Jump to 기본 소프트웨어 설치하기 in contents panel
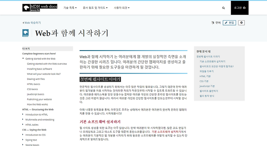Image resolution: width=267 pixels, height=146 pixels. [x=212, y=61]
